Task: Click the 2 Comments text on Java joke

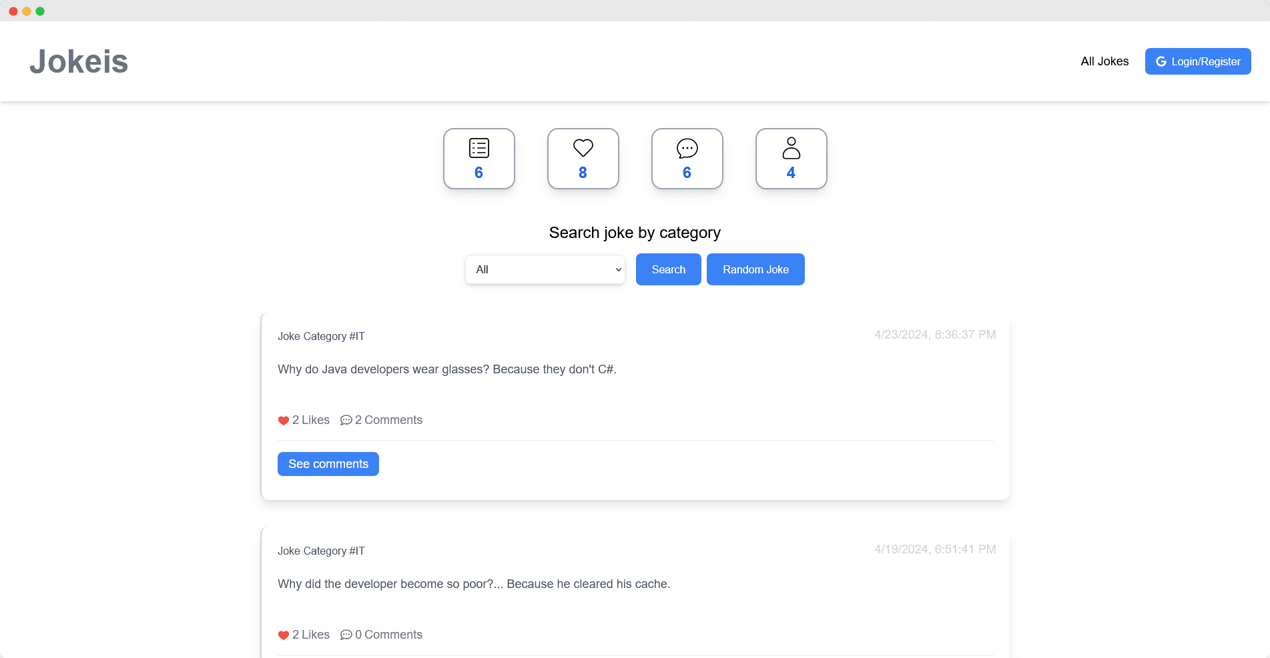Action: [388, 420]
